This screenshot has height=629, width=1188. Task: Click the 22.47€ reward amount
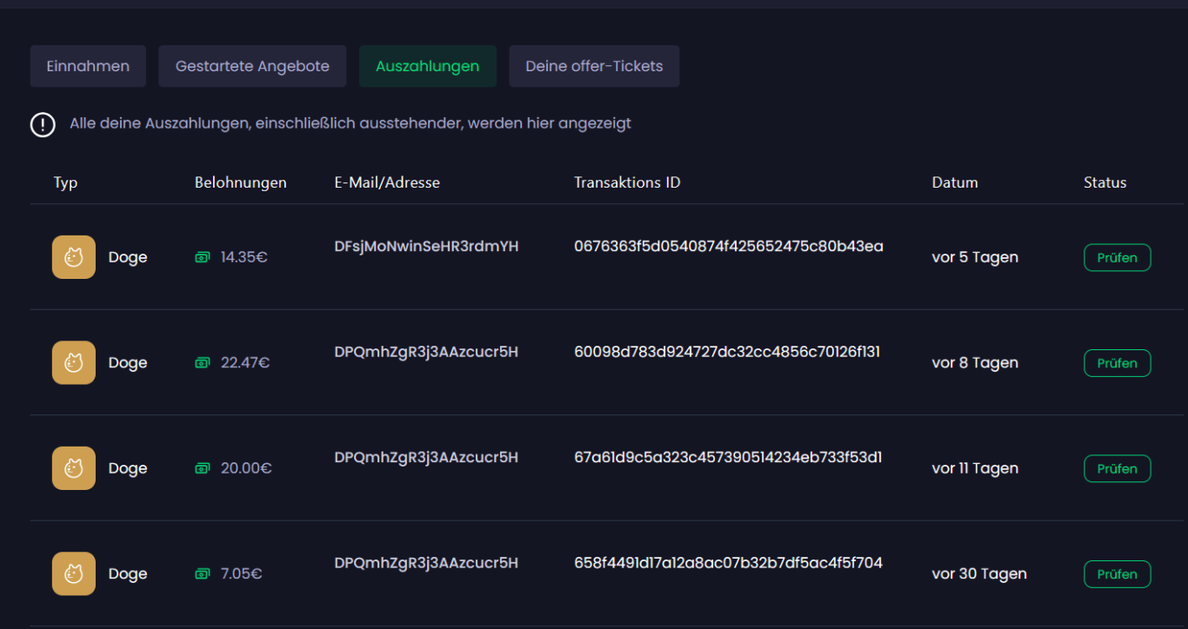[245, 363]
